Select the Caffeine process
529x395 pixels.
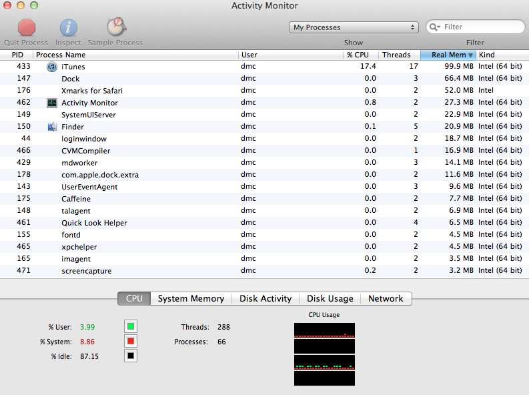pyautogui.click(x=264, y=199)
